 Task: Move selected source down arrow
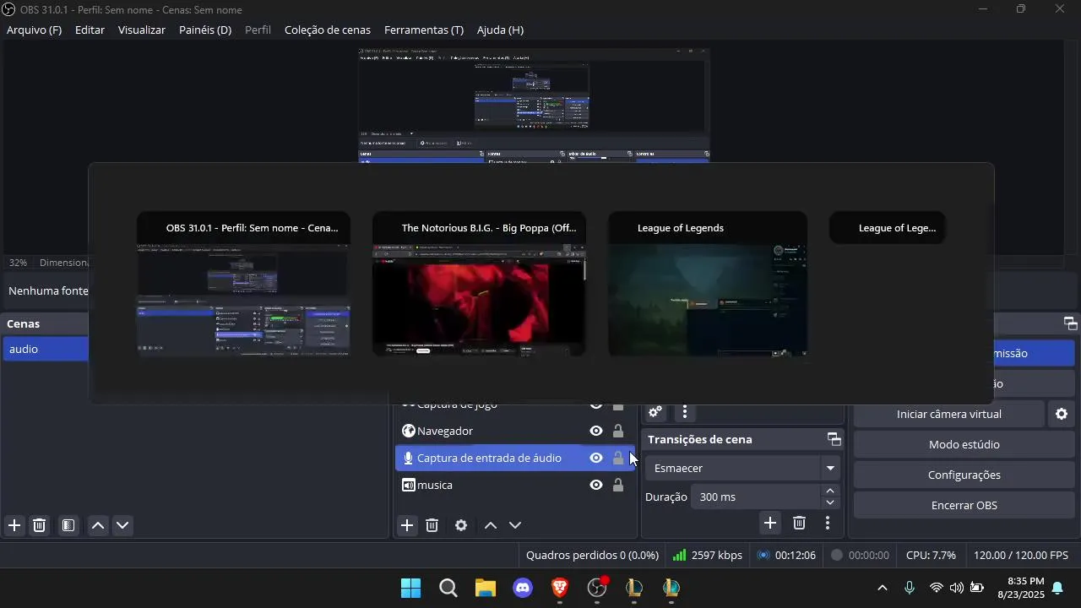(x=515, y=525)
